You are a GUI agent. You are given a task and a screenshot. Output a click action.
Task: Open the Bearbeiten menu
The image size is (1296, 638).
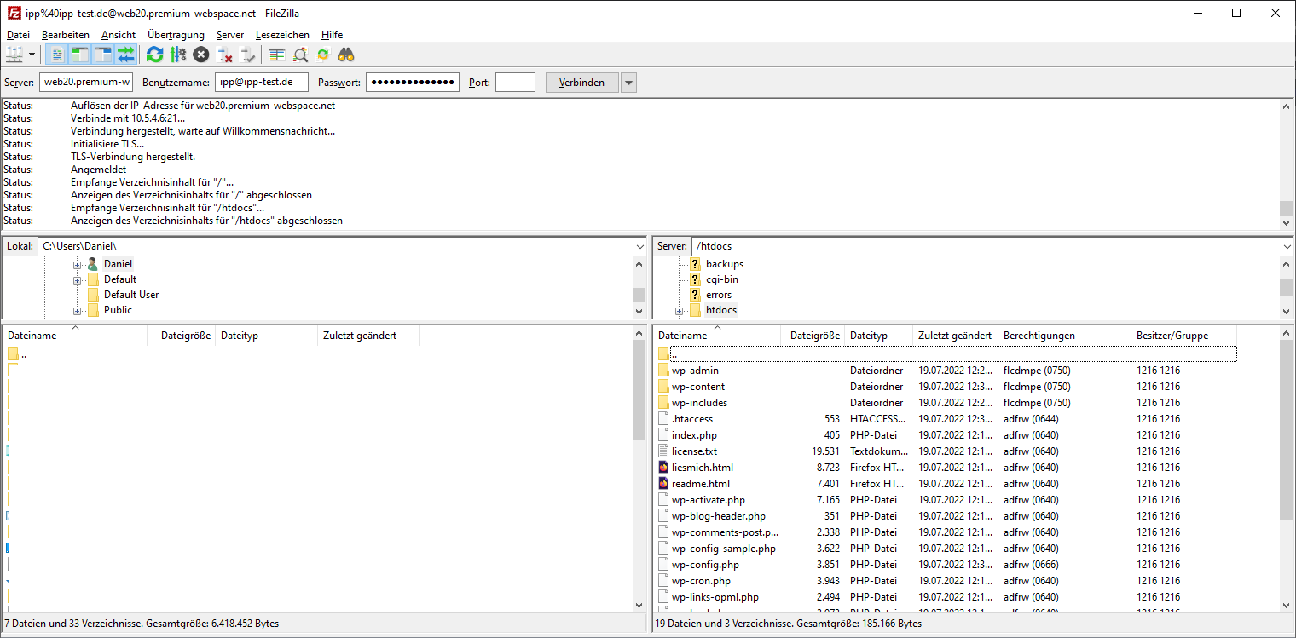click(x=66, y=35)
